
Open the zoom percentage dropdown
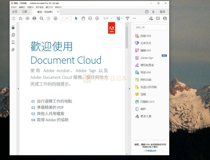coord(112,18)
